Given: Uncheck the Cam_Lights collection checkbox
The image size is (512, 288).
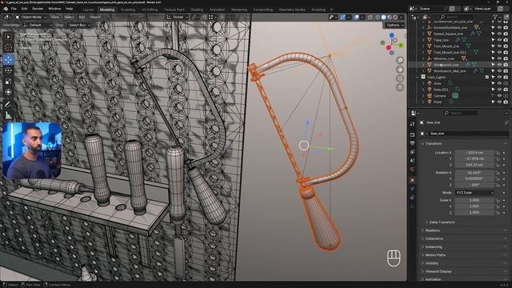Looking at the screenshot, I should pos(487,77).
